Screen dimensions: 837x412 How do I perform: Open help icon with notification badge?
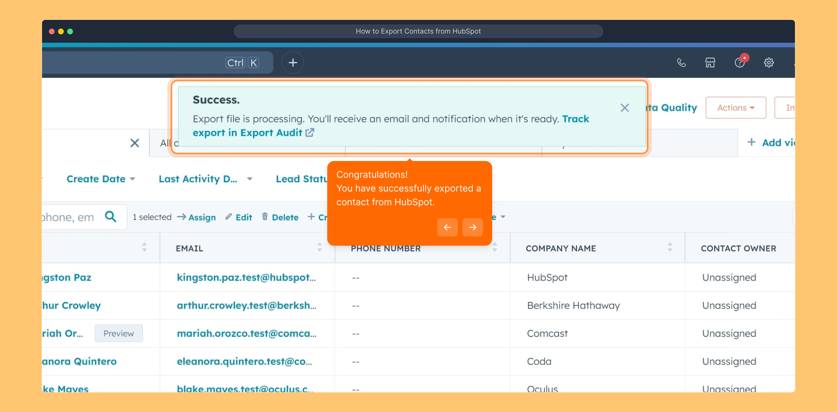pos(740,63)
